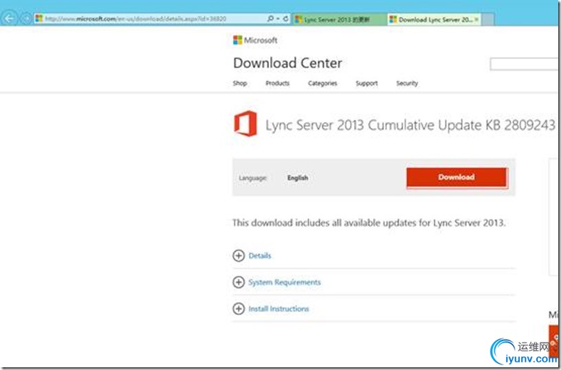Expand the Details section
Screen dimensions: 561x370
coord(239,256)
